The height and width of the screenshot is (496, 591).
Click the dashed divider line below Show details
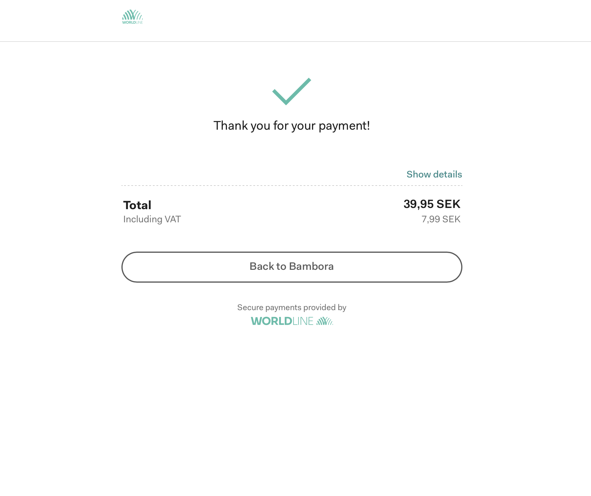[x=292, y=186]
